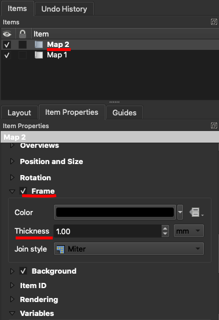Viewport: 219px width, 320px height.
Task: Switch to the Guides tab
Action: [125, 112]
